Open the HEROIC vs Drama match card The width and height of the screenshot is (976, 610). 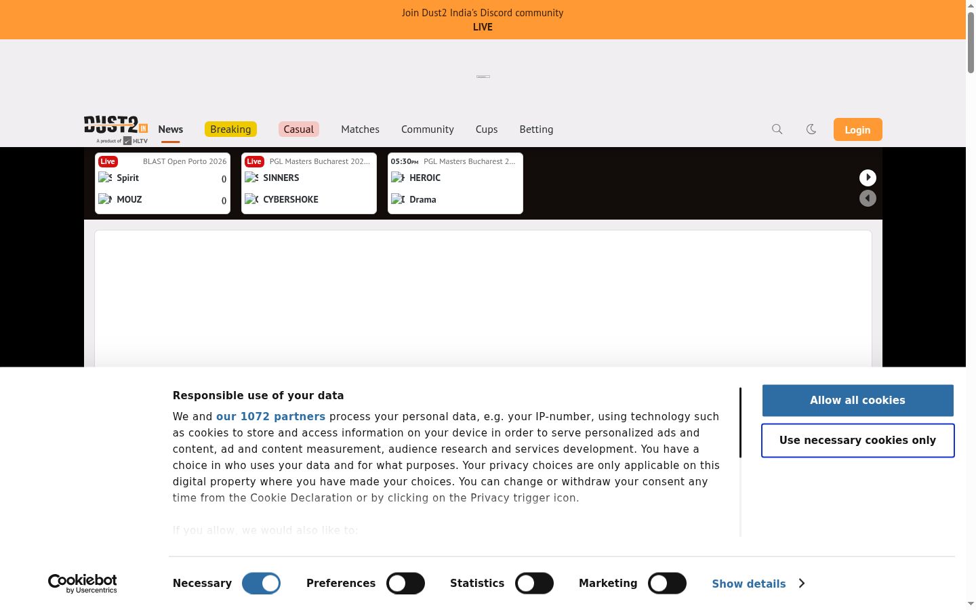(x=455, y=184)
